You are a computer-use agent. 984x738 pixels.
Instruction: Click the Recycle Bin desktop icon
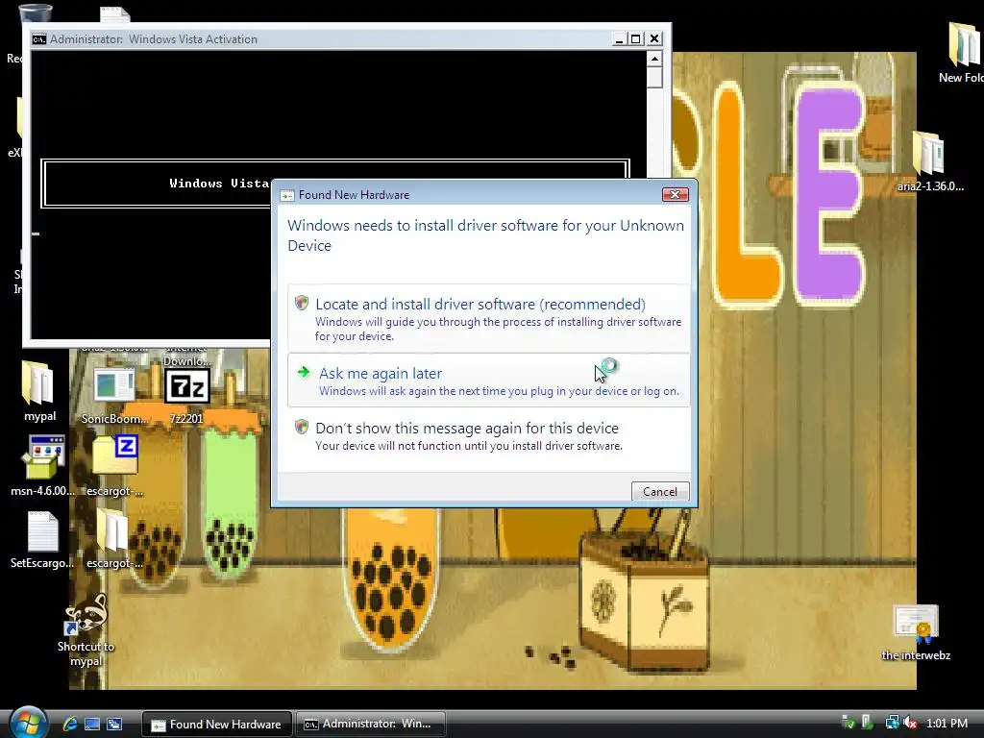34,12
